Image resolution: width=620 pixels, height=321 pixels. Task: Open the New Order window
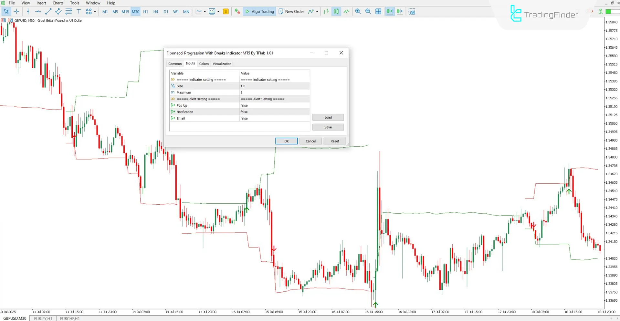click(291, 11)
